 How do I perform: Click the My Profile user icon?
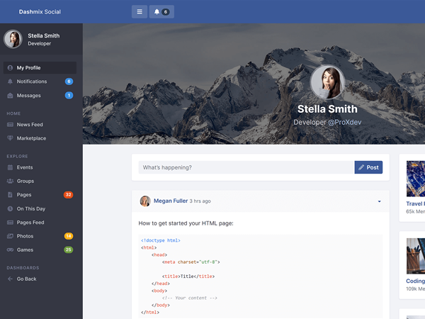coord(10,68)
